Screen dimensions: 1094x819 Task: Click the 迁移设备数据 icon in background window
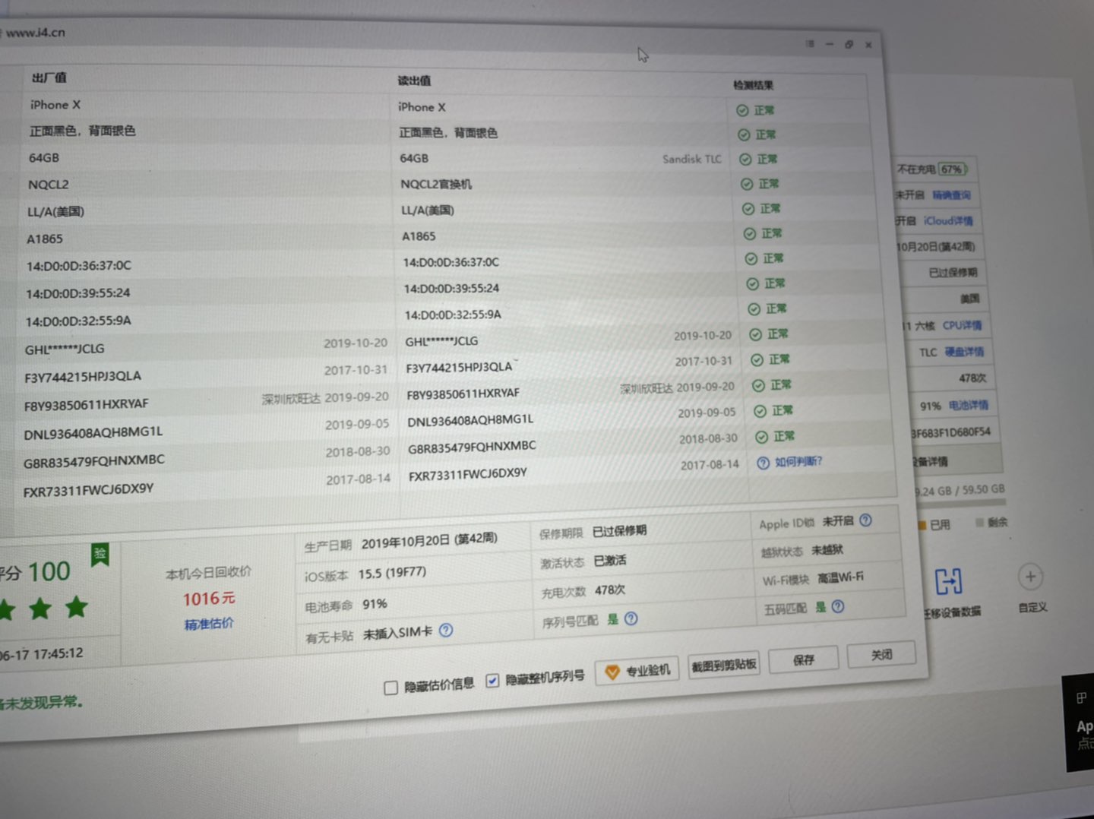(x=948, y=581)
